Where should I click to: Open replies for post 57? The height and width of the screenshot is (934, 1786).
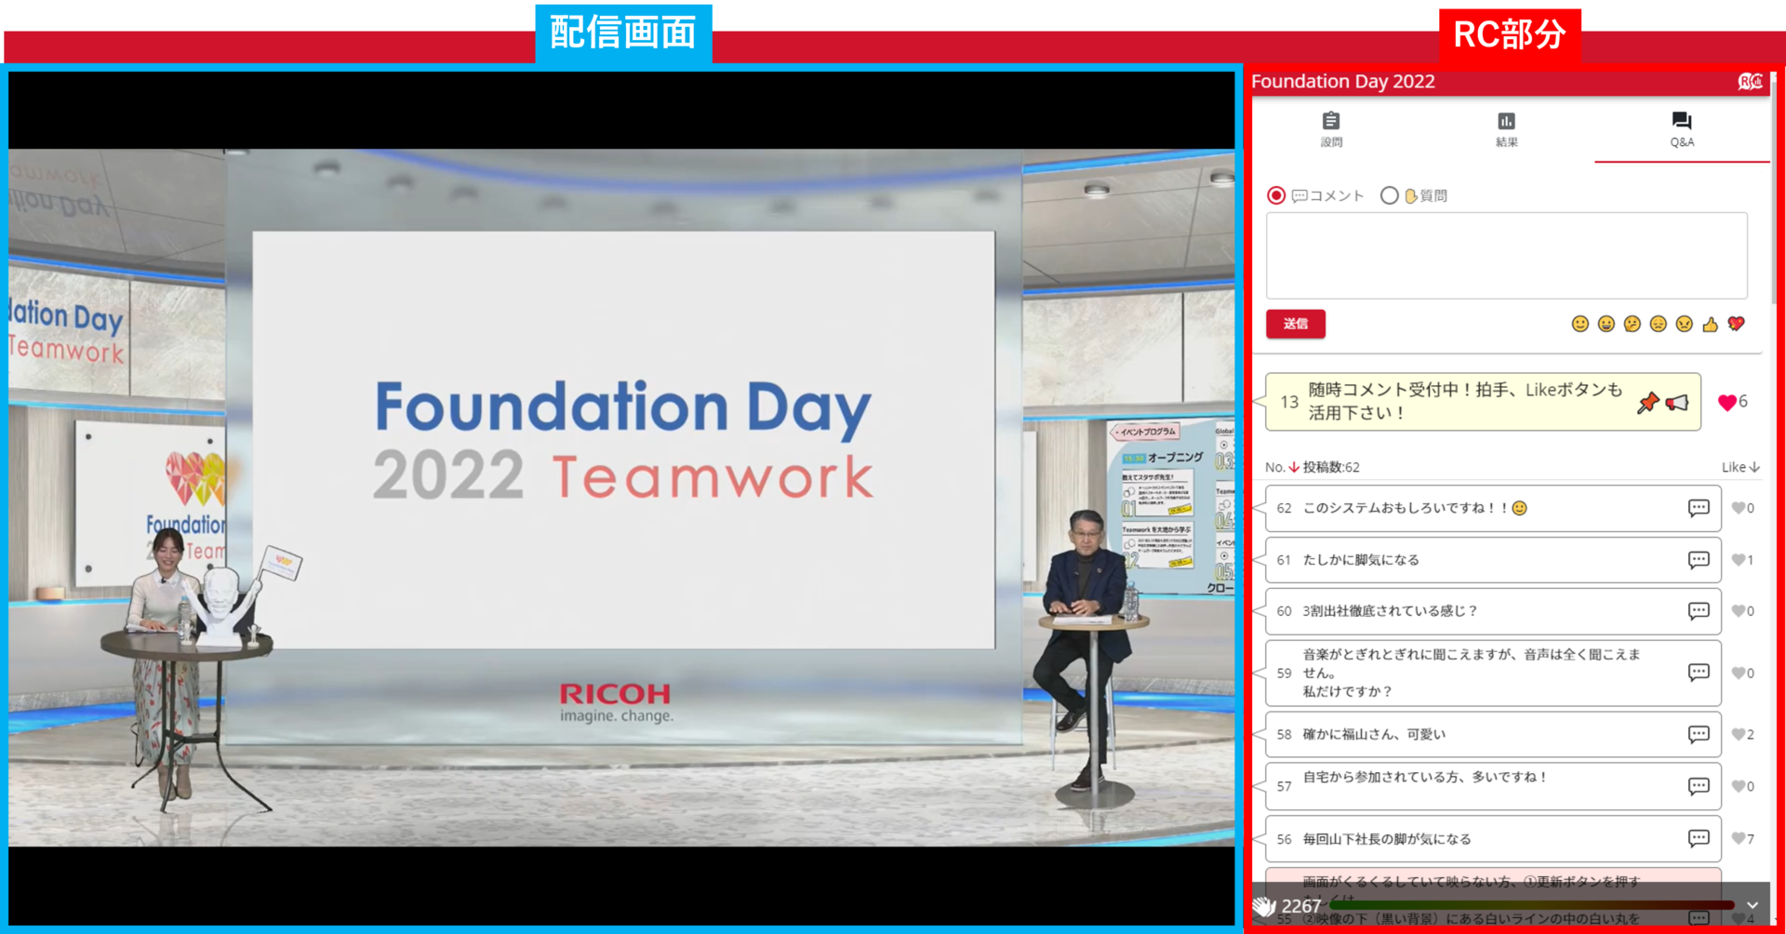point(1699,787)
